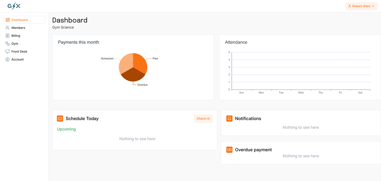
Task: Click the Mon label on attendance axis
Action: 261,93
